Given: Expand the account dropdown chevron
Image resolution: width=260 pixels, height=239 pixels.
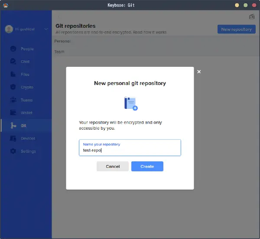Looking at the screenshot, I should click(x=46, y=29).
